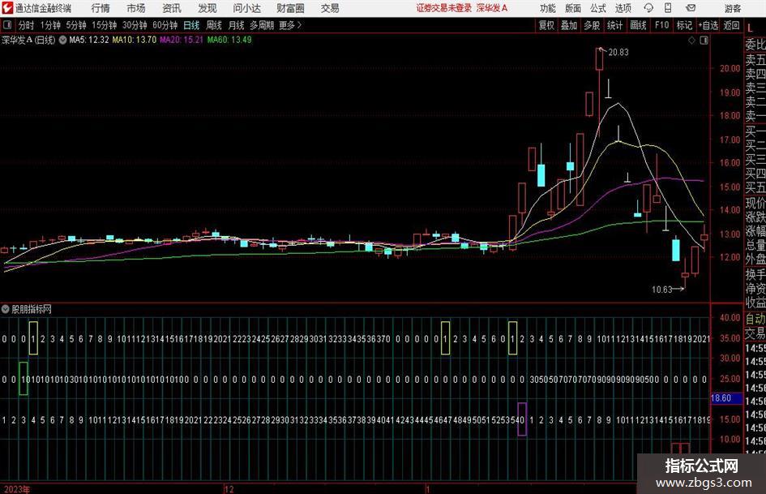Click the 股朋指标网 indicator name
Viewport: 766px width, 494px height.
[32, 309]
